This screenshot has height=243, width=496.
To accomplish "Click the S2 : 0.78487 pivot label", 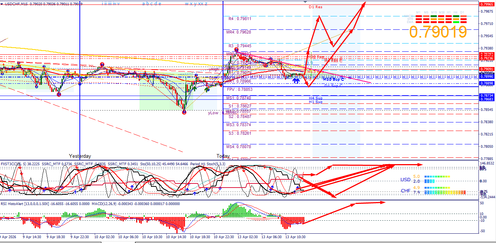I will point(240,116).
